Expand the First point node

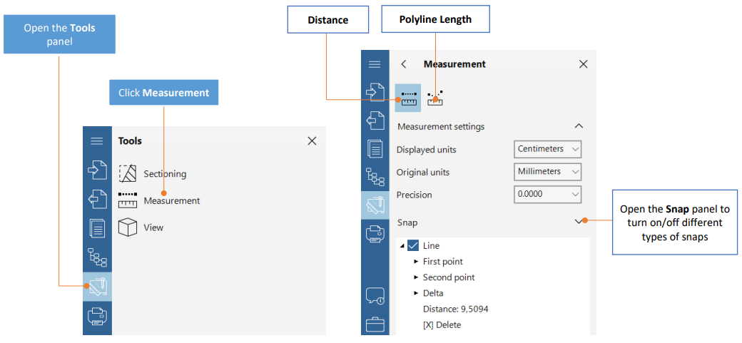pos(417,262)
